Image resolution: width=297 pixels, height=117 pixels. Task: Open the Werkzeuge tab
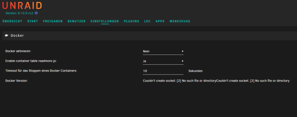180,21
